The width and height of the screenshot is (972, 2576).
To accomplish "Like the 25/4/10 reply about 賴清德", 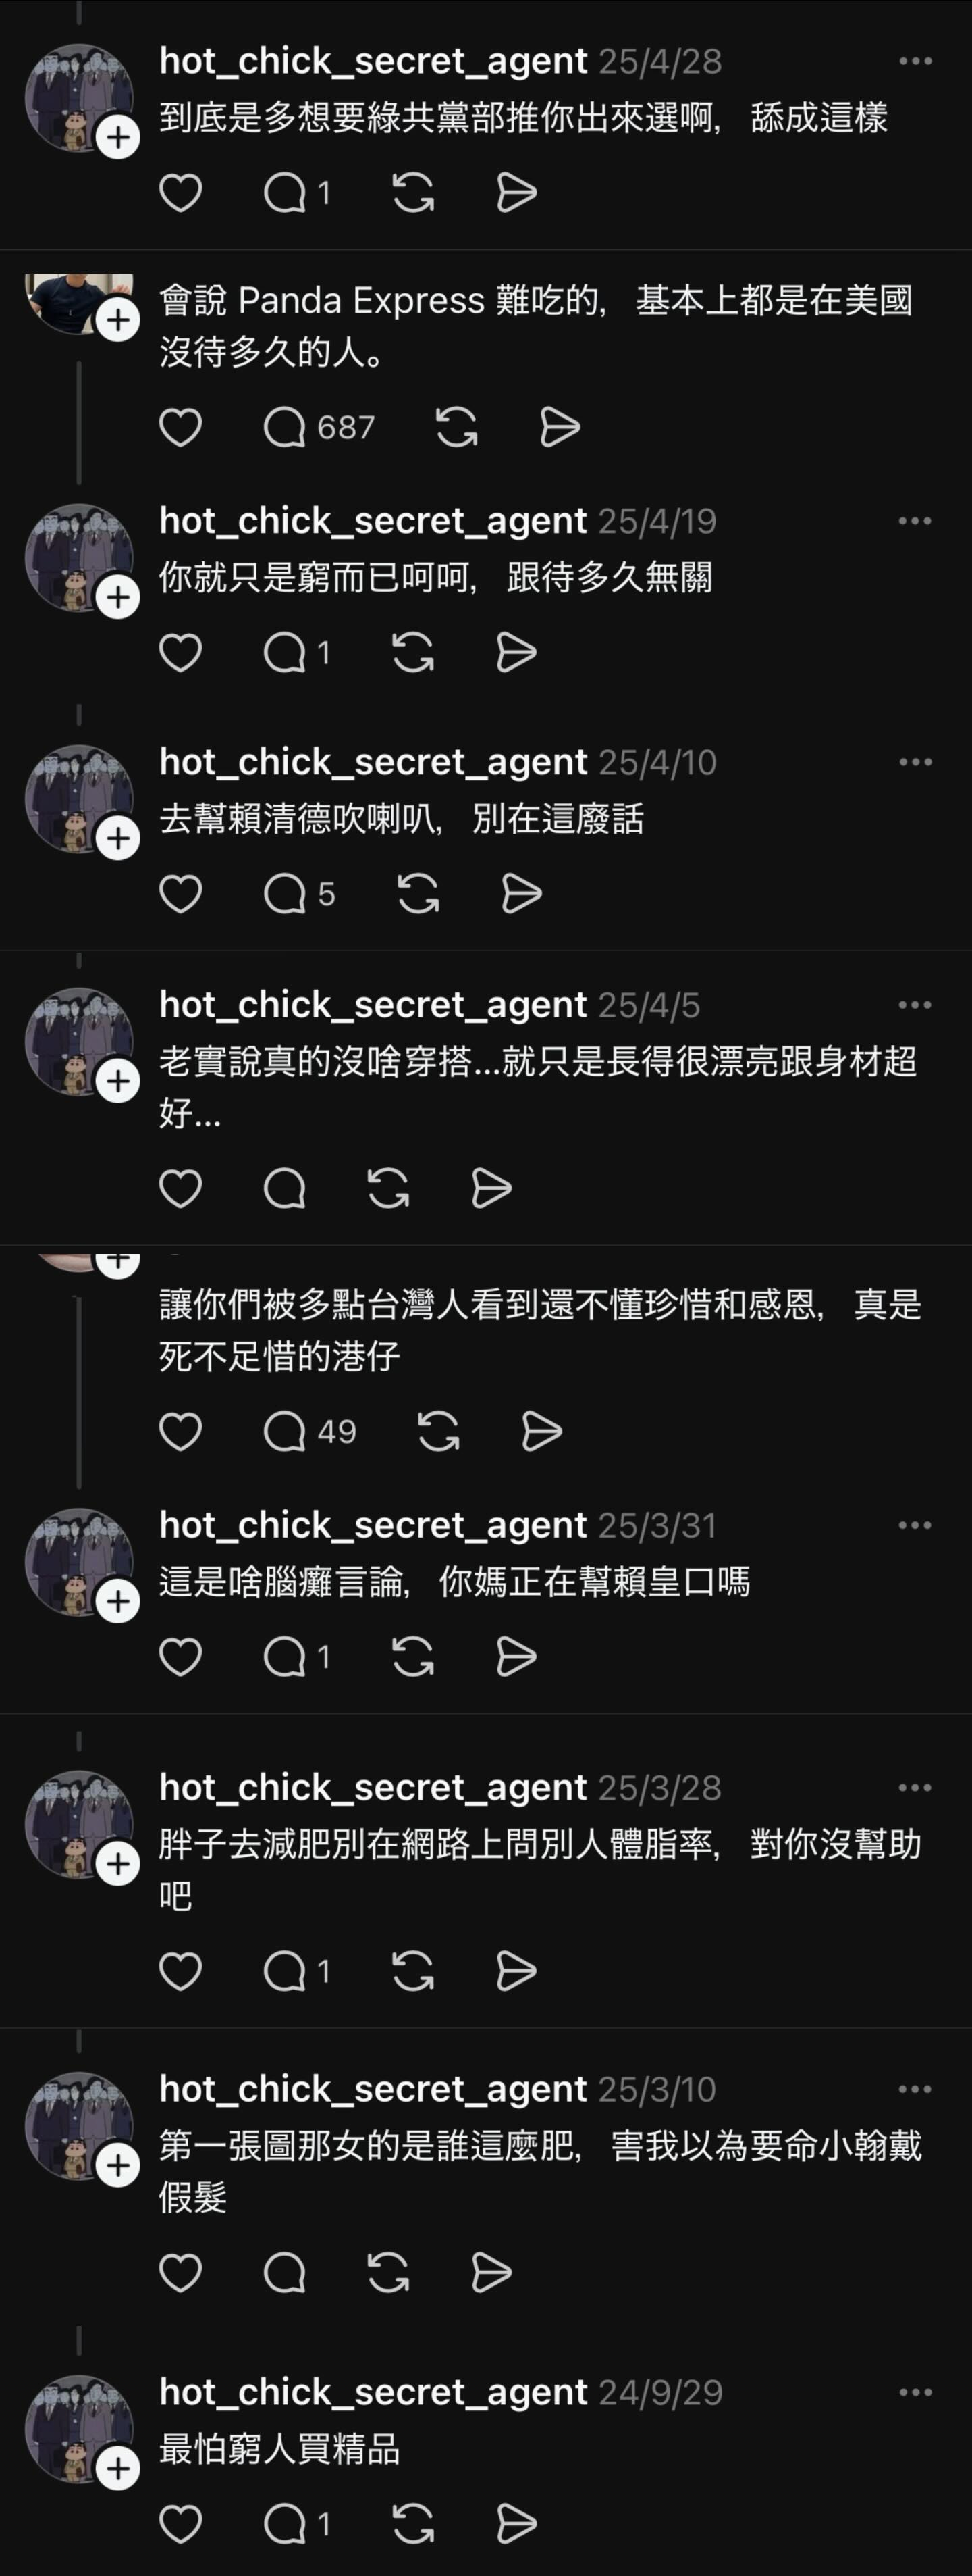I will tap(181, 894).
